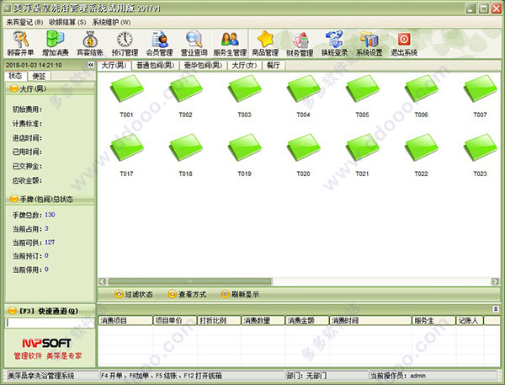Click the 消费数量 column header
Image resolution: width=505 pixels, height=385 pixels.
(x=263, y=320)
